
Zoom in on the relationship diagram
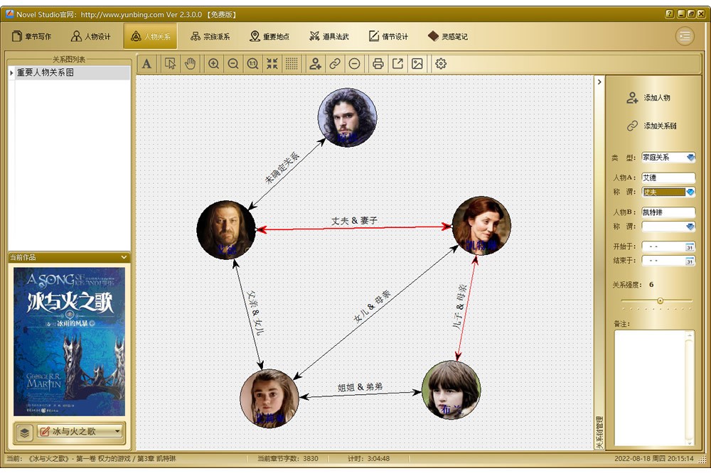coord(213,64)
